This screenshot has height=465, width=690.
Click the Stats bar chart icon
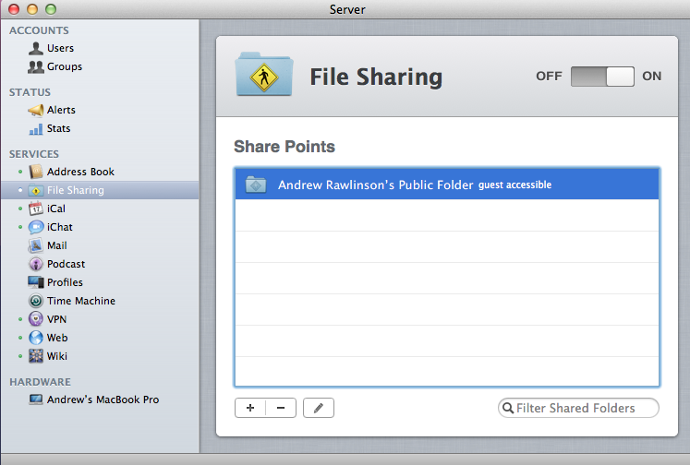pos(36,129)
